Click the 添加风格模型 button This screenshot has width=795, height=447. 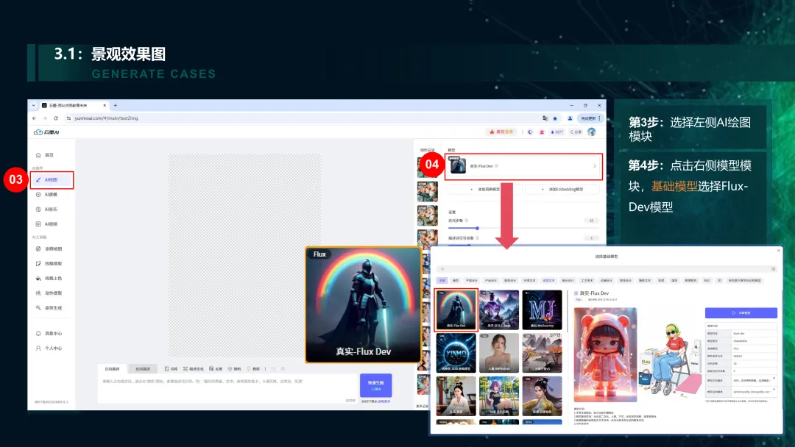(x=486, y=190)
